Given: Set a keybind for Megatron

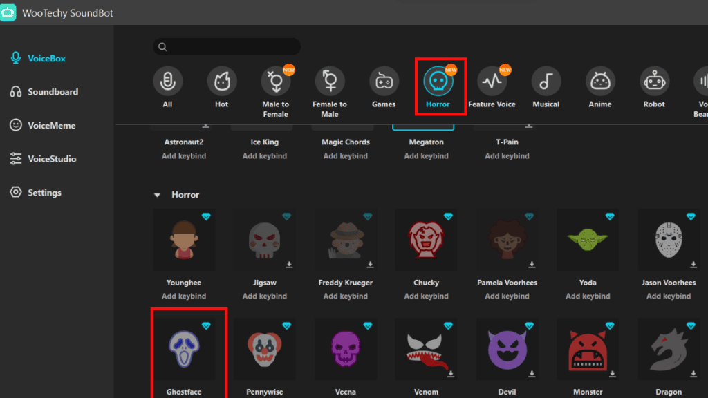Looking at the screenshot, I should coord(426,155).
